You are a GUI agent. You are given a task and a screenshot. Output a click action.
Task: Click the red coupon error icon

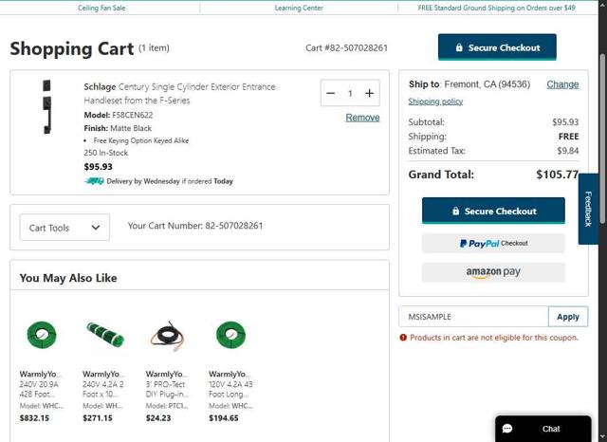[x=403, y=338]
